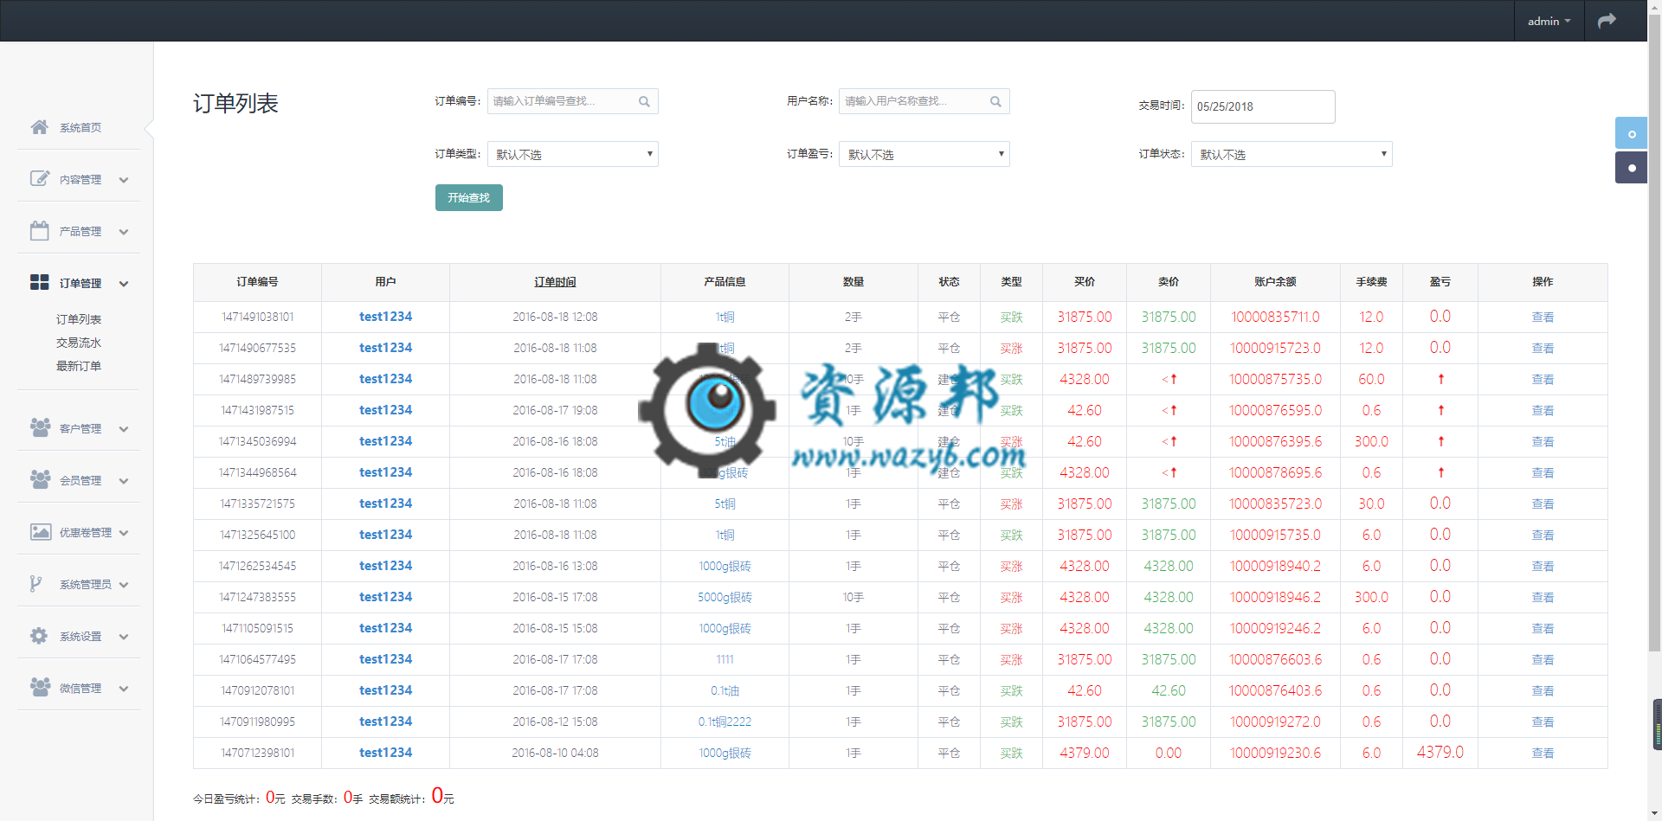Click the calendar icon for 产品管理

click(39, 231)
